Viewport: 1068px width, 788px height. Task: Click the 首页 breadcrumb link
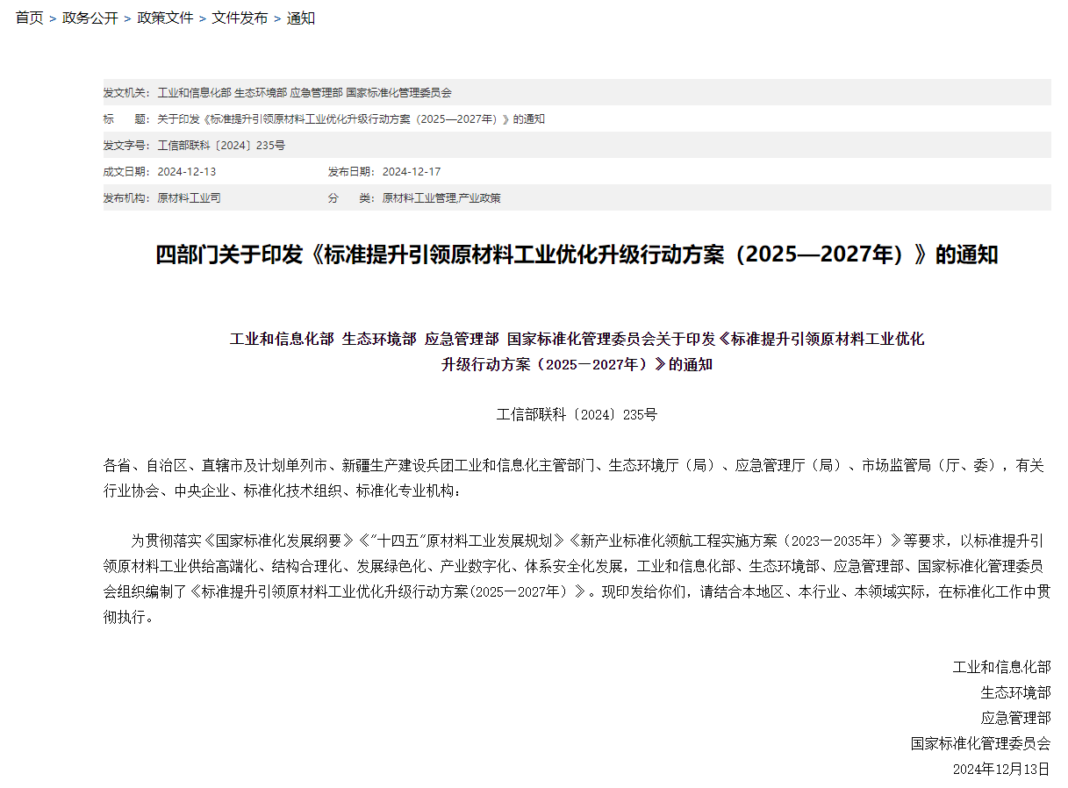point(29,18)
